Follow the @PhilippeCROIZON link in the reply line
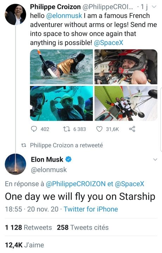The width and height of the screenshot is (162, 253). (x=76, y=184)
